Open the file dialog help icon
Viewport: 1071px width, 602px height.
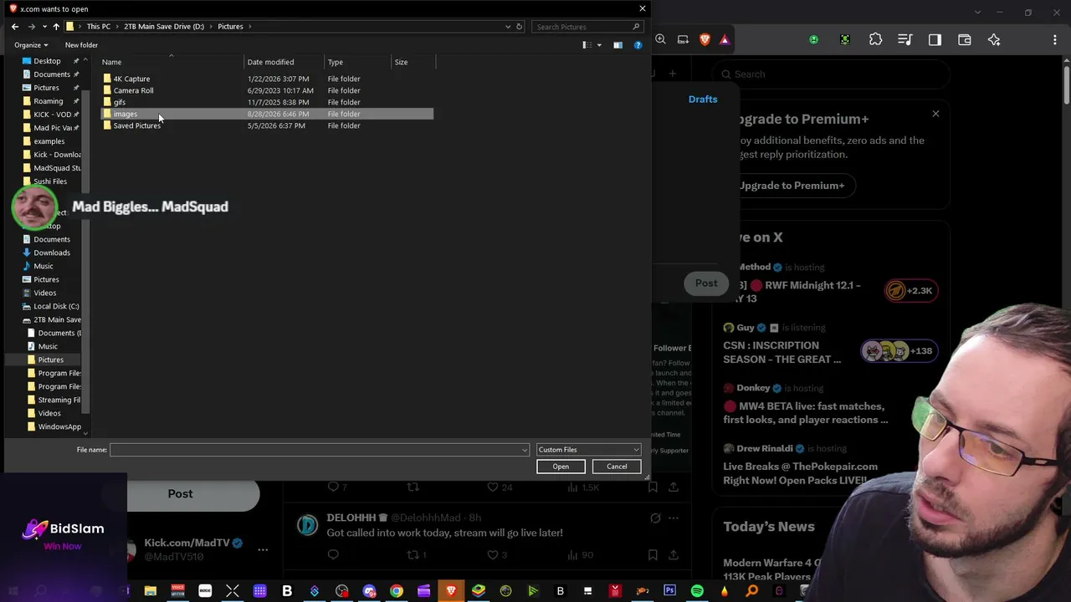[638, 45]
